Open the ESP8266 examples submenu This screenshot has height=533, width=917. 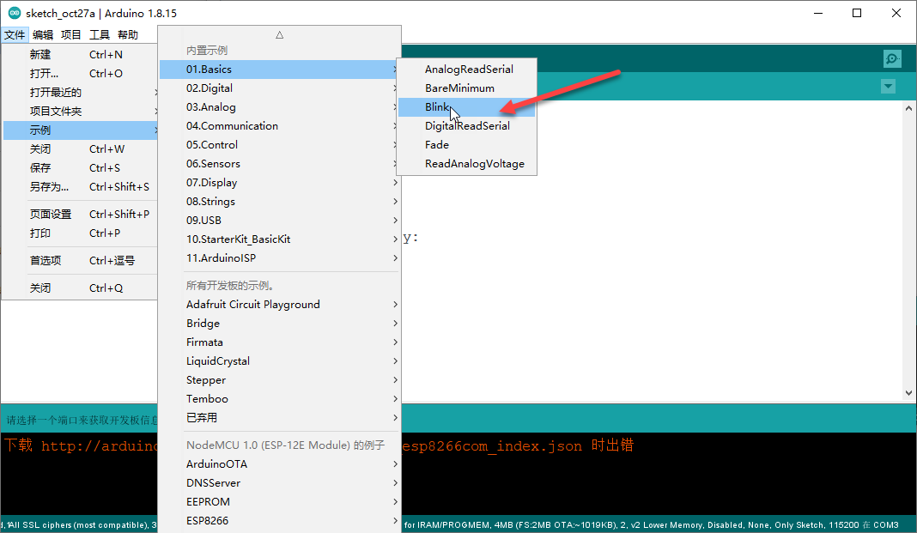point(280,521)
